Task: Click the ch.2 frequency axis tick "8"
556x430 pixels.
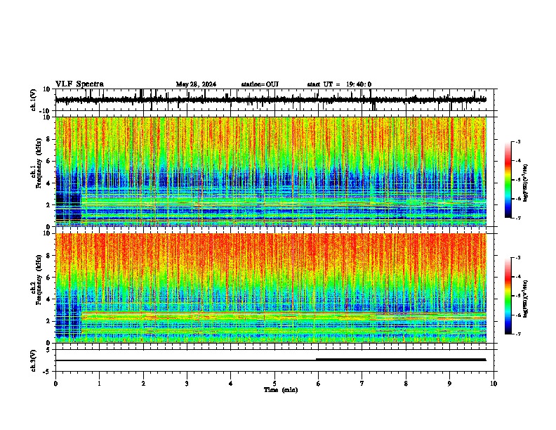Action: coord(48,256)
